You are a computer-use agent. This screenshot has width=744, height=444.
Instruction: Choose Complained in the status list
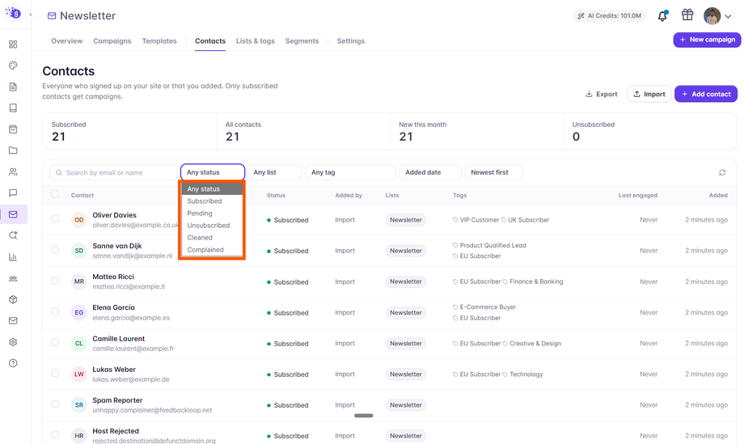212,250
